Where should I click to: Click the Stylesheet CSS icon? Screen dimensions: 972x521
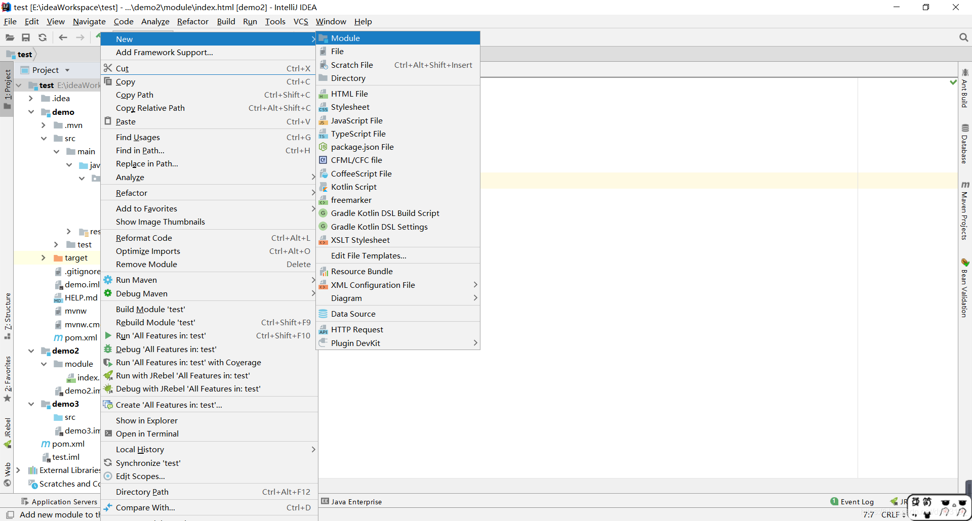pyautogui.click(x=323, y=107)
